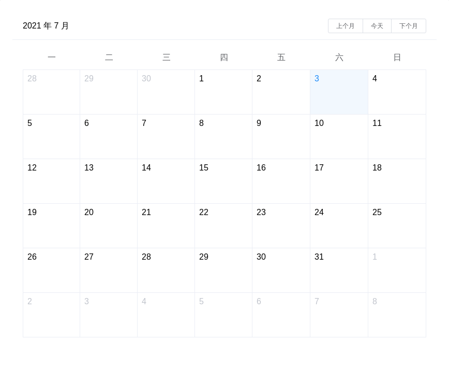Viewport: 449px width, 368px height.
Task: Select grayed June 29 in first row
Action: [x=109, y=92]
